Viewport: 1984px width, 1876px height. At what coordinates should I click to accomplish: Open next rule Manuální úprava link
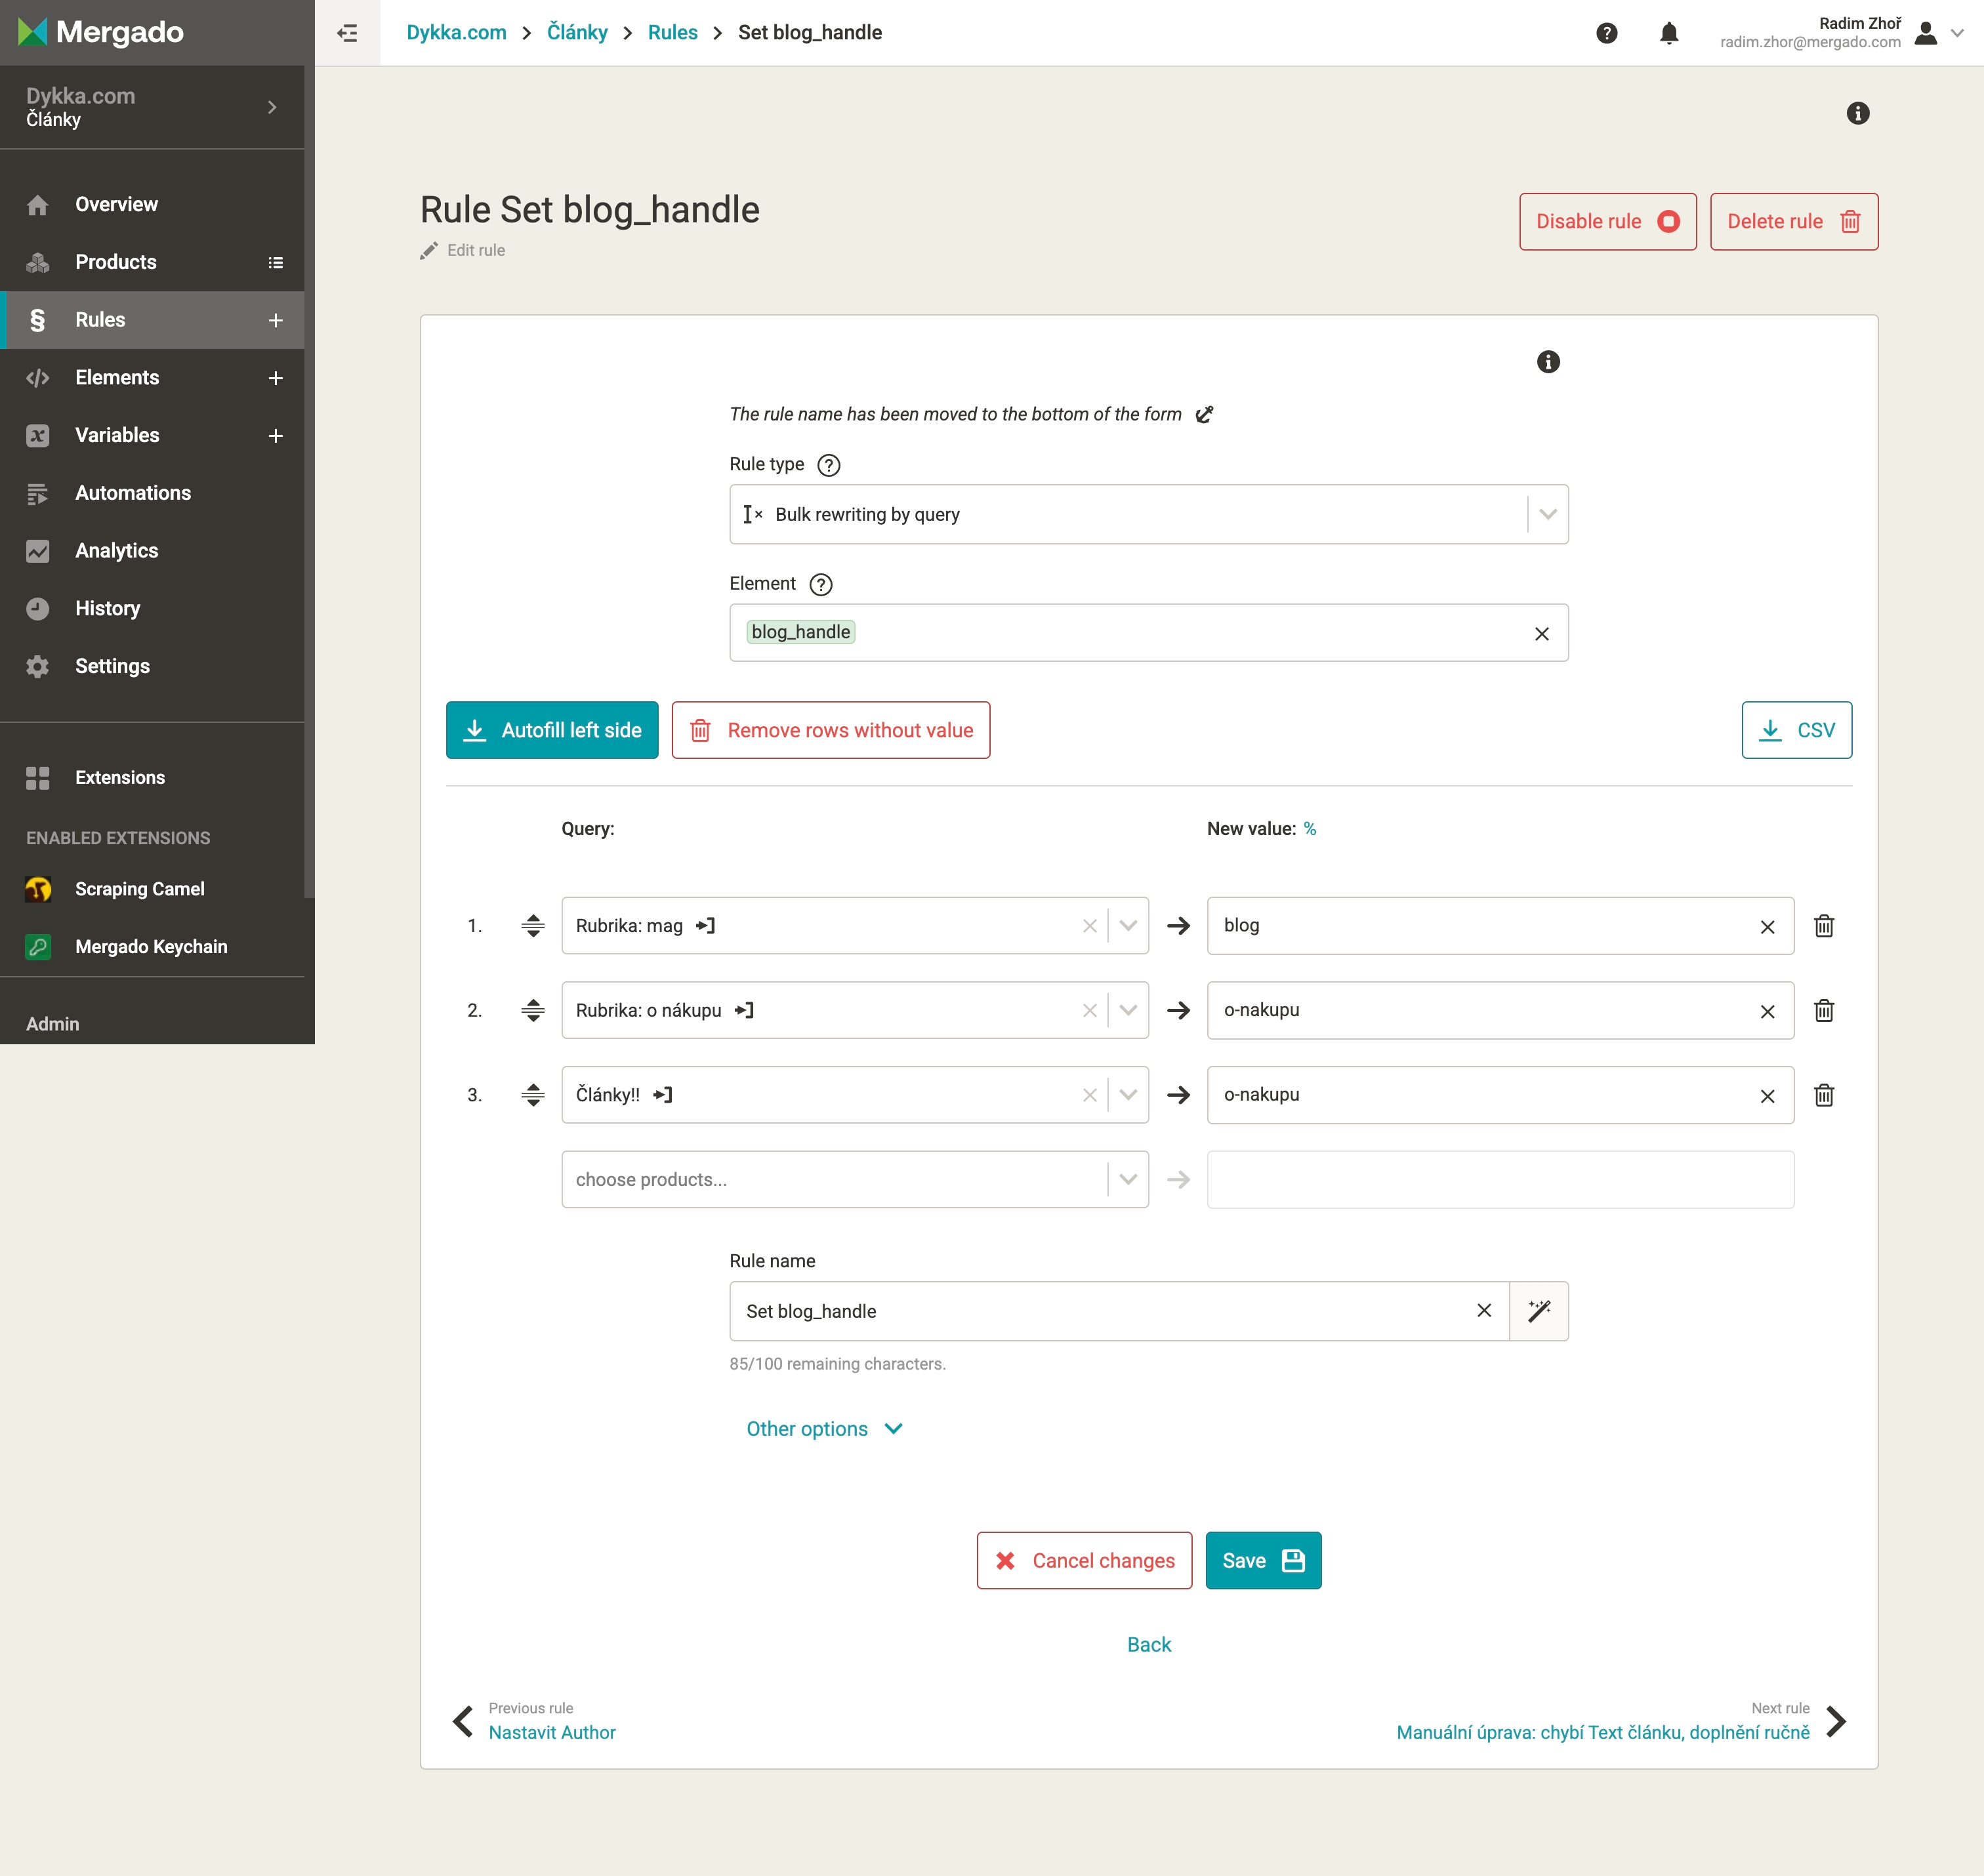1602,1733
